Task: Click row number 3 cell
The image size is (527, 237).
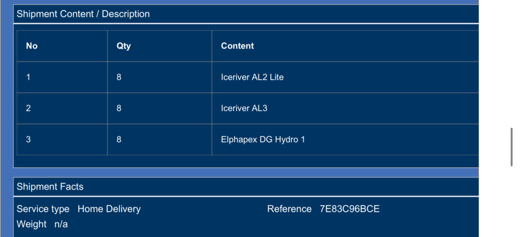Action: tap(62, 140)
